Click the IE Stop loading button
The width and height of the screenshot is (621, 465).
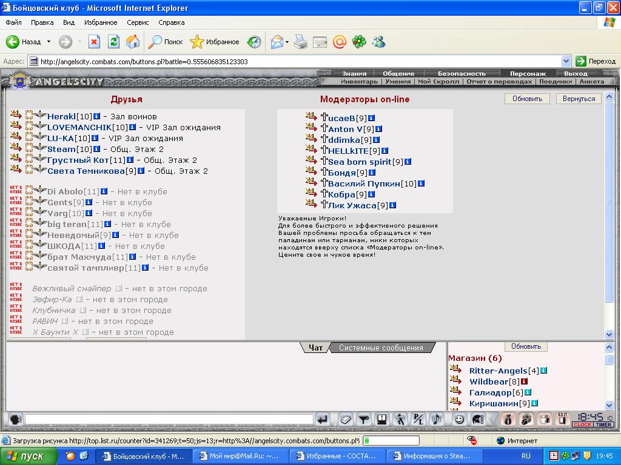94,42
